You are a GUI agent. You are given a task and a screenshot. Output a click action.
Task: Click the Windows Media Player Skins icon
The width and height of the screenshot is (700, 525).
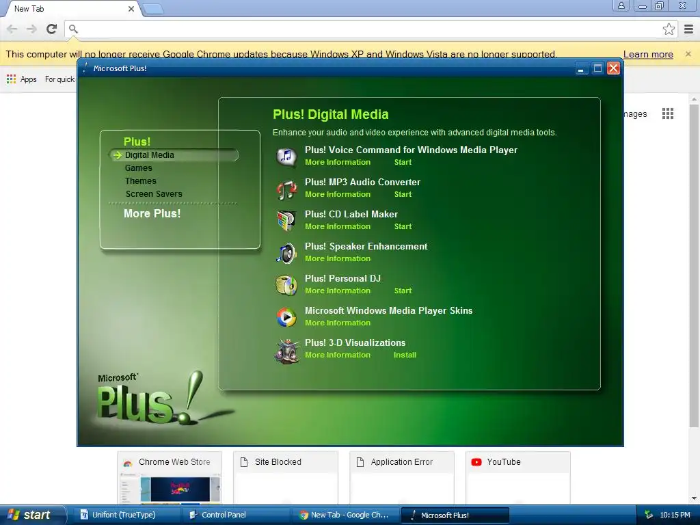[x=286, y=317]
